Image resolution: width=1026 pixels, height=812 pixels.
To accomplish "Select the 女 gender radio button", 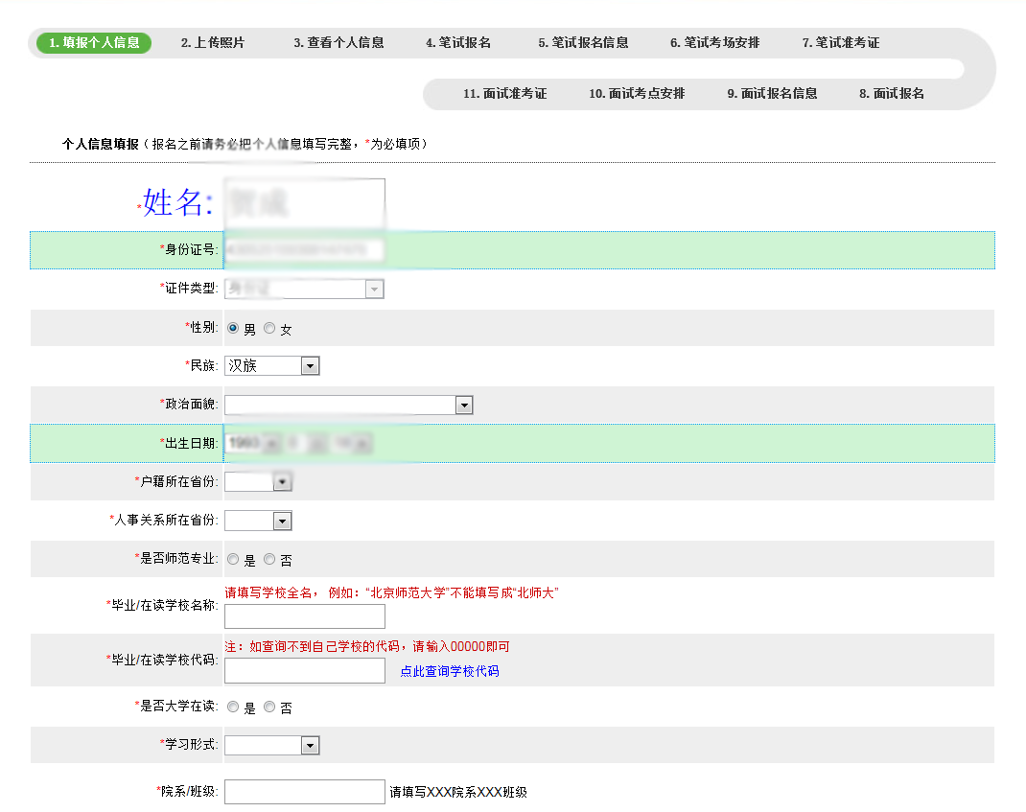I will [269, 328].
